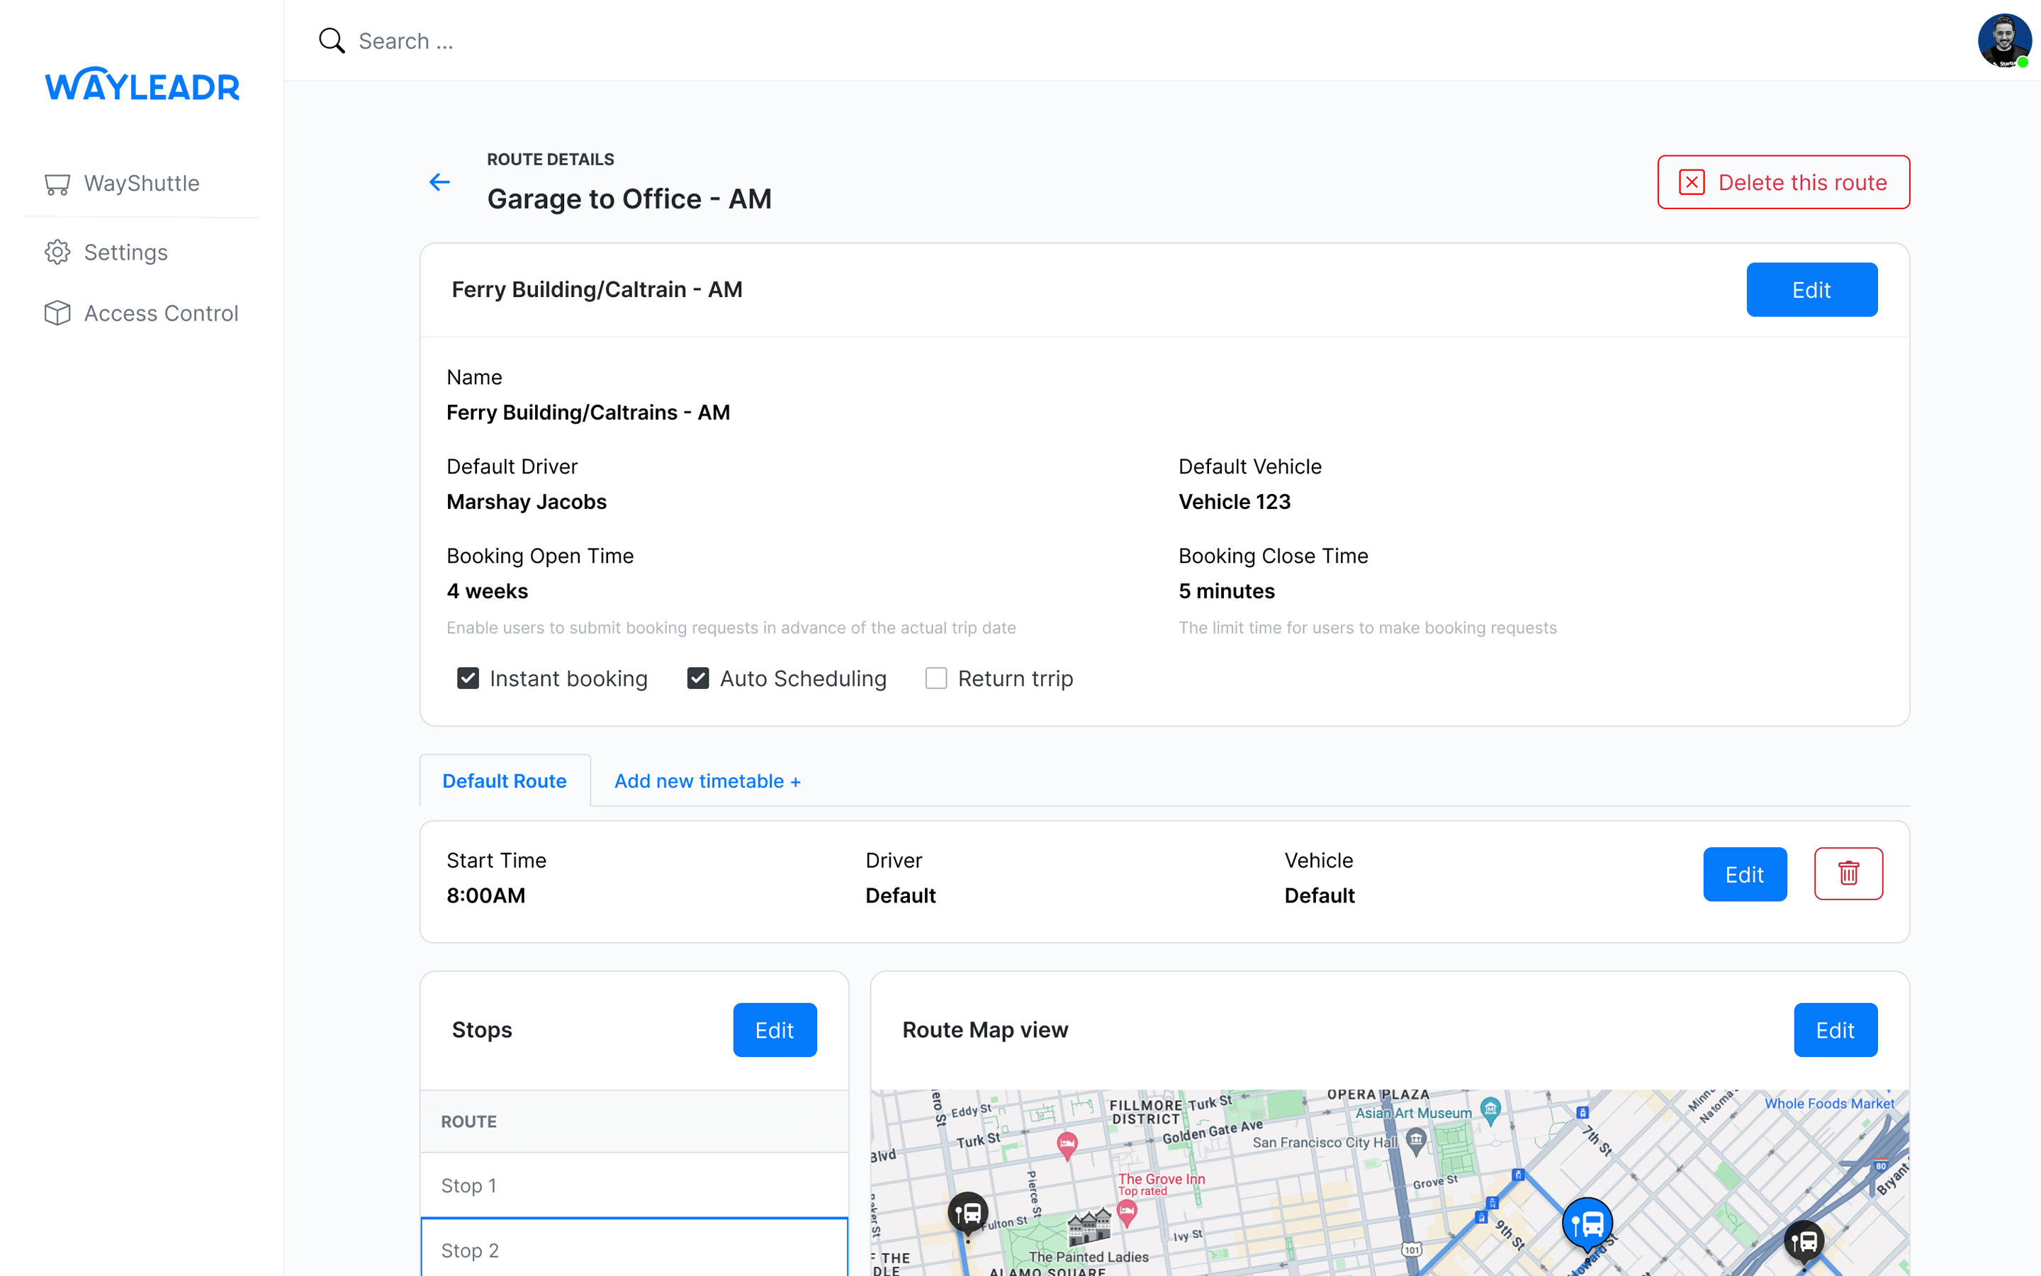Enable the Return trip checkbox

pos(935,678)
